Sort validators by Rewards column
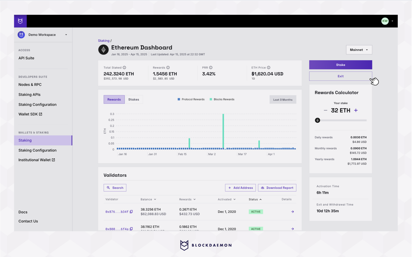The width and height of the screenshot is (412, 257). pyautogui.click(x=187, y=199)
